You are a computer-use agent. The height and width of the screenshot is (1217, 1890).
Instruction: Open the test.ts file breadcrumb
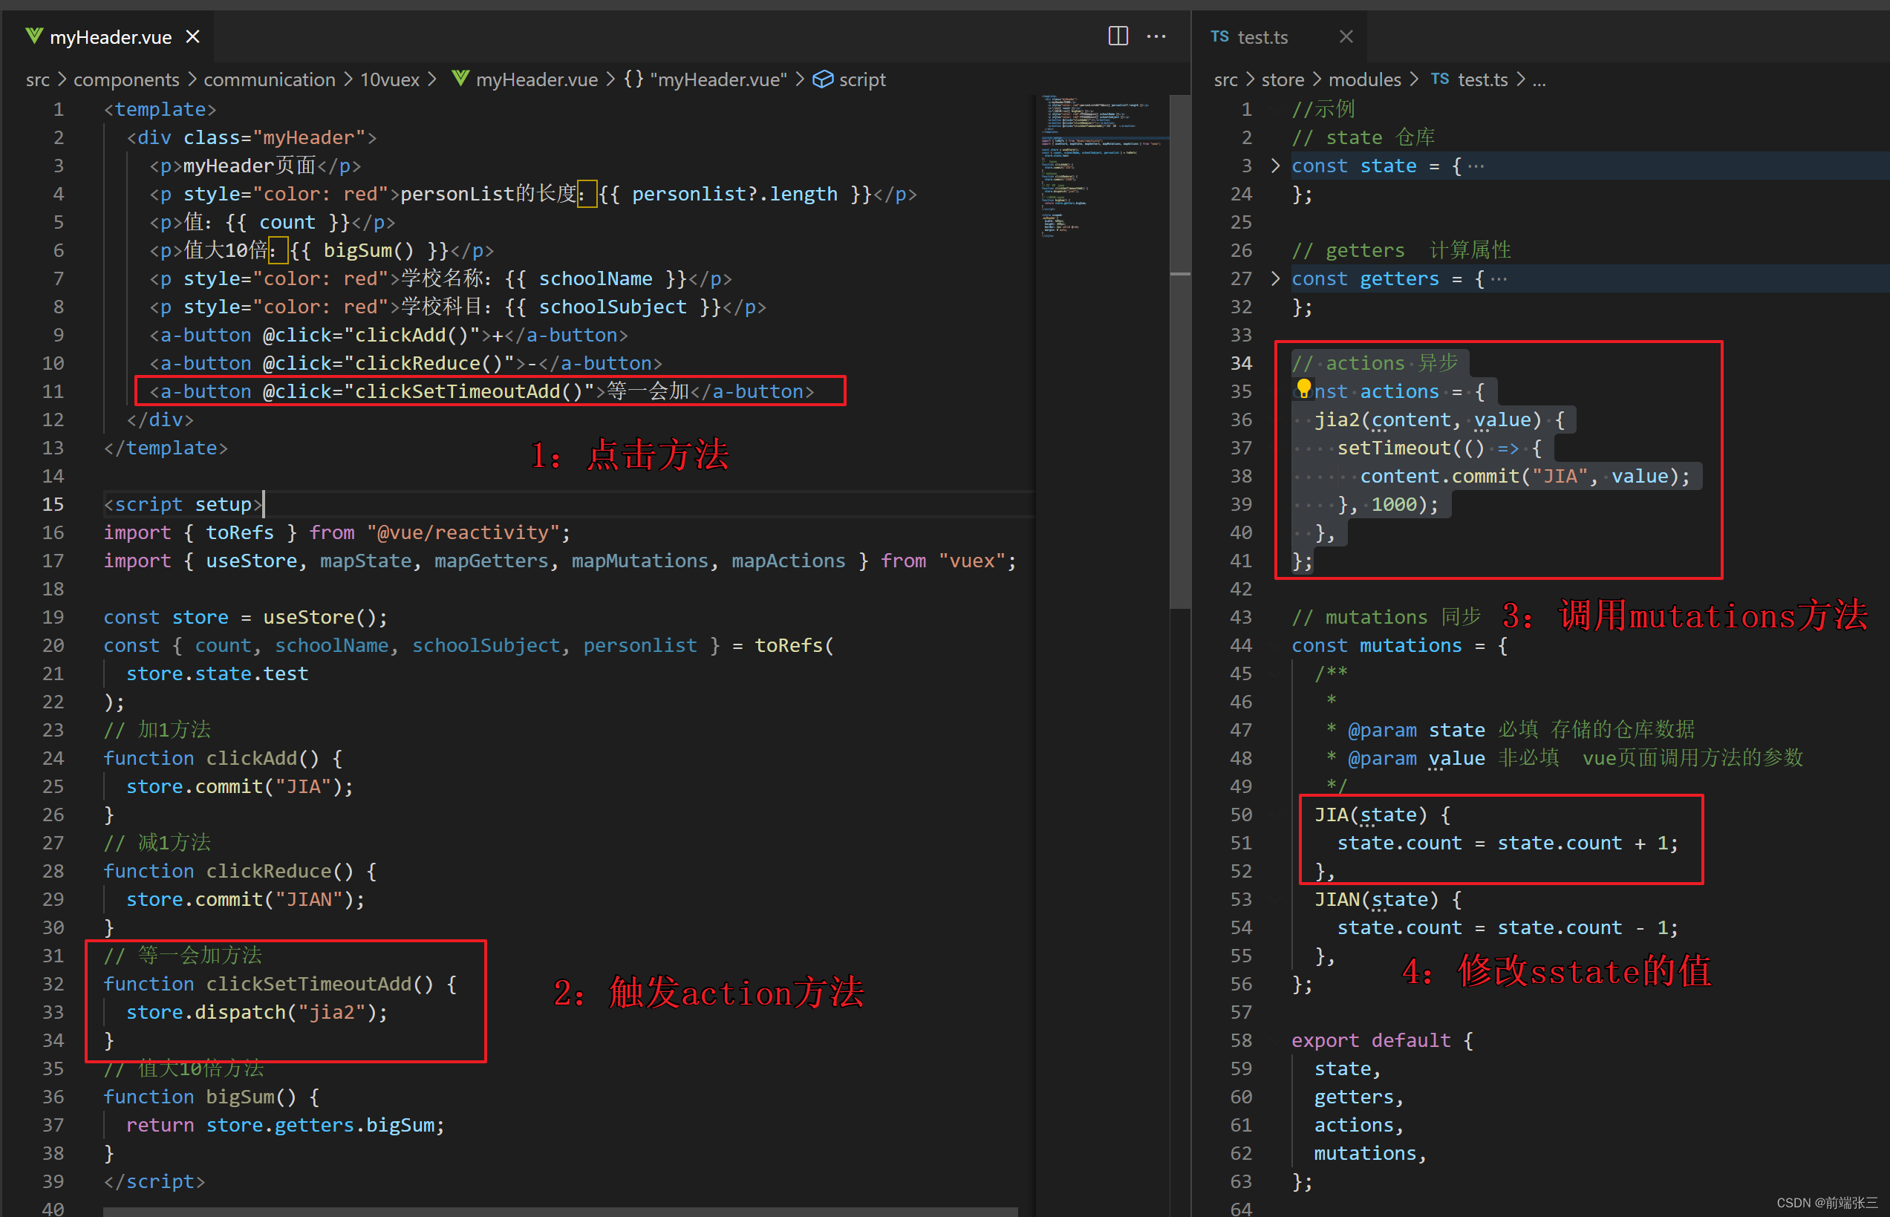coord(1482,79)
